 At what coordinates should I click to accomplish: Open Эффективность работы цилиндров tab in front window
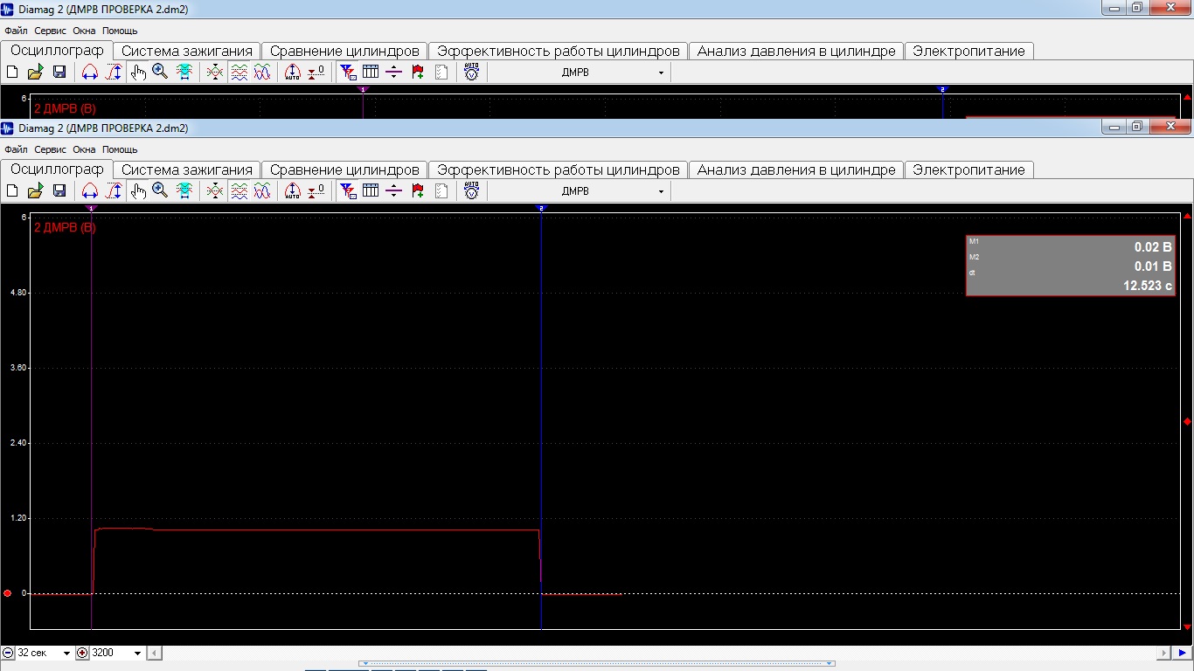(x=559, y=169)
